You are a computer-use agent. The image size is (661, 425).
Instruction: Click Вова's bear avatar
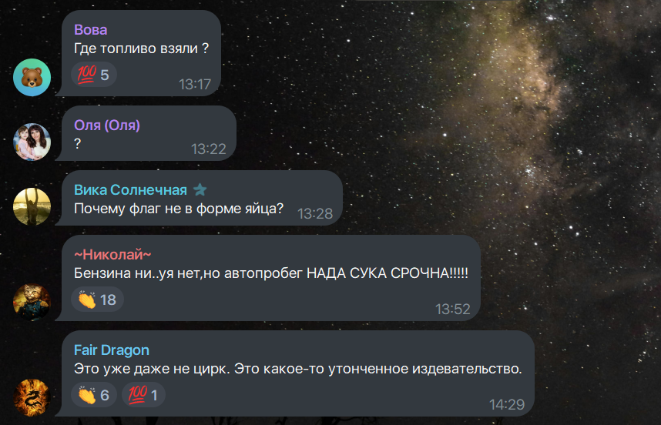tap(32, 78)
